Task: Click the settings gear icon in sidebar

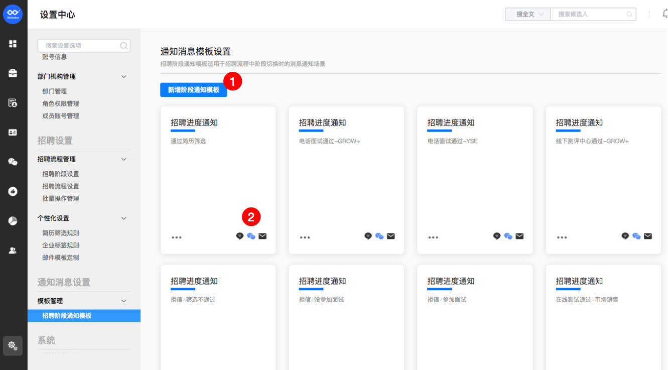Action: tap(13, 345)
